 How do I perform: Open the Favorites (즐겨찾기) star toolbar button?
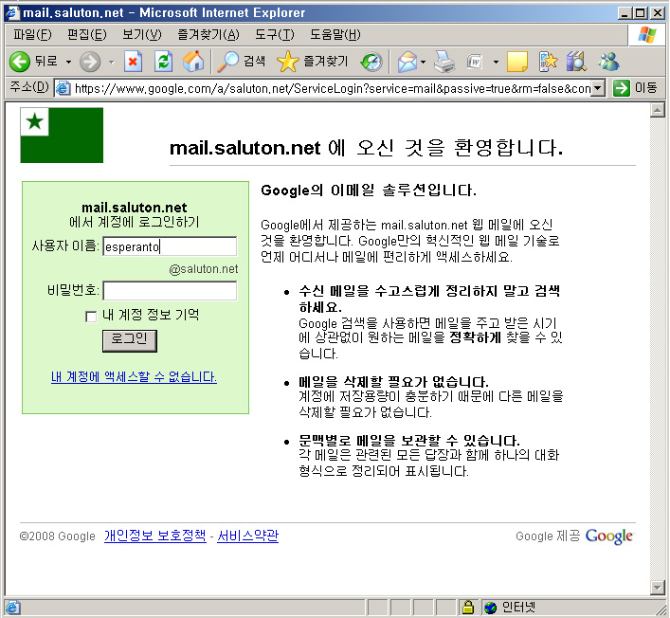313,62
